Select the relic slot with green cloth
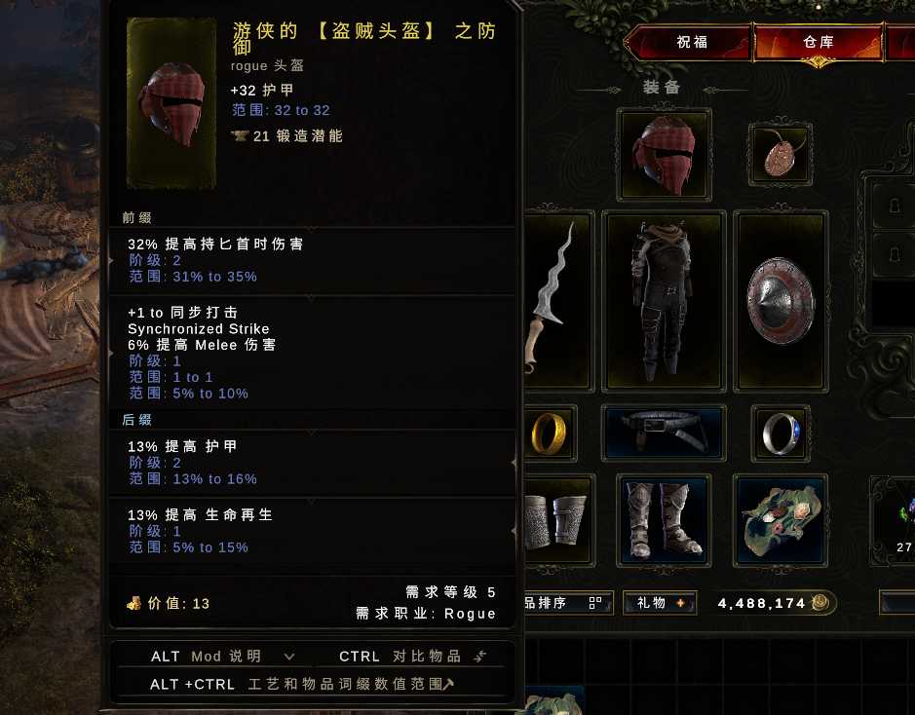 [x=781, y=520]
